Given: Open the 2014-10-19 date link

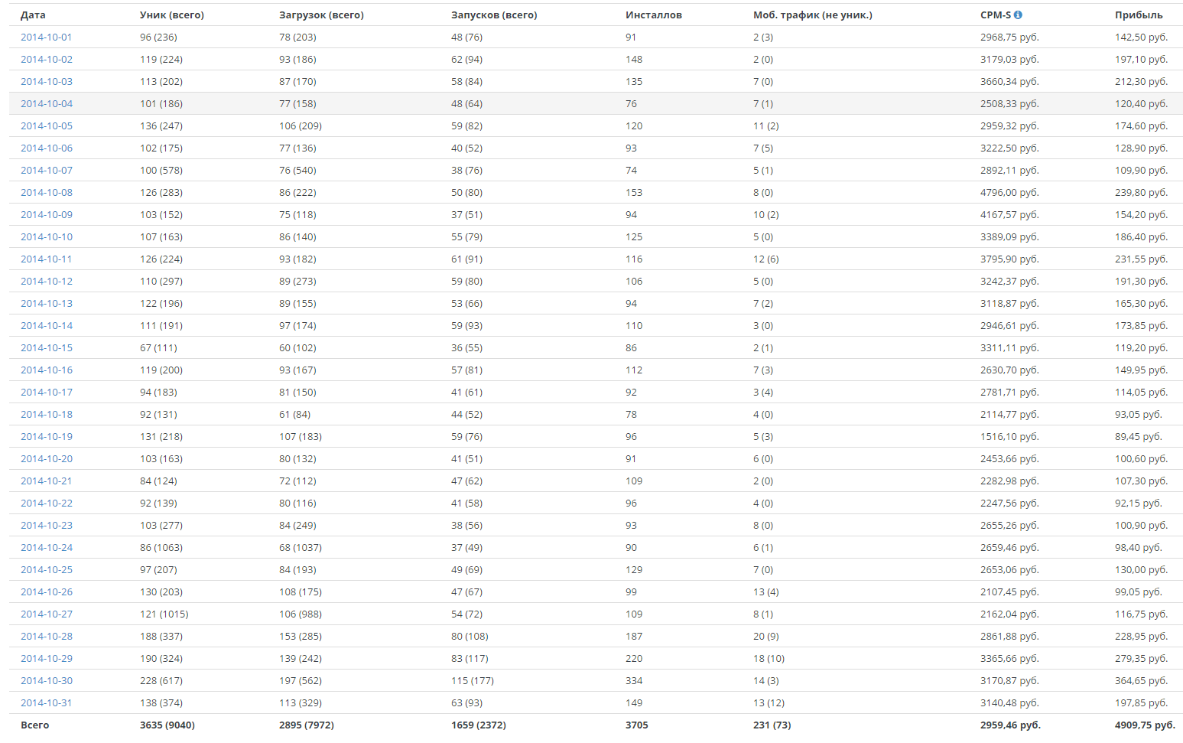Looking at the screenshot, I should click(47, 436).
